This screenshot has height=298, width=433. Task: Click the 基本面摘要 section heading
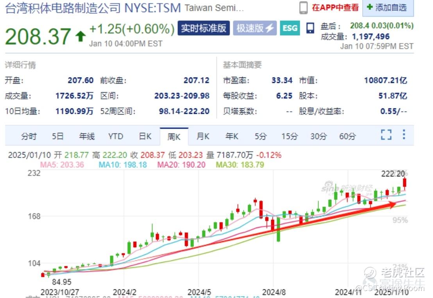[242, 65]
